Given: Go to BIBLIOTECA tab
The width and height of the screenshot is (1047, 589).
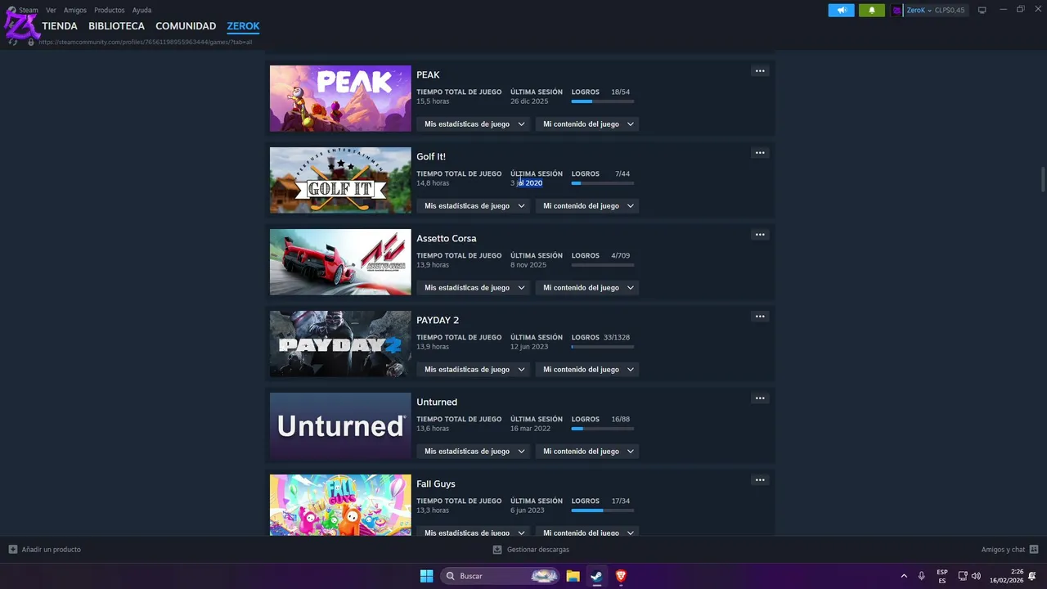Looking at the screenshot, I should tap(116, 26).
